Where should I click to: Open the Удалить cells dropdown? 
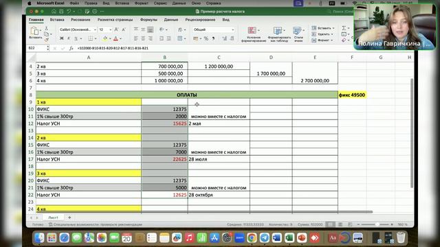click(322, 34)
